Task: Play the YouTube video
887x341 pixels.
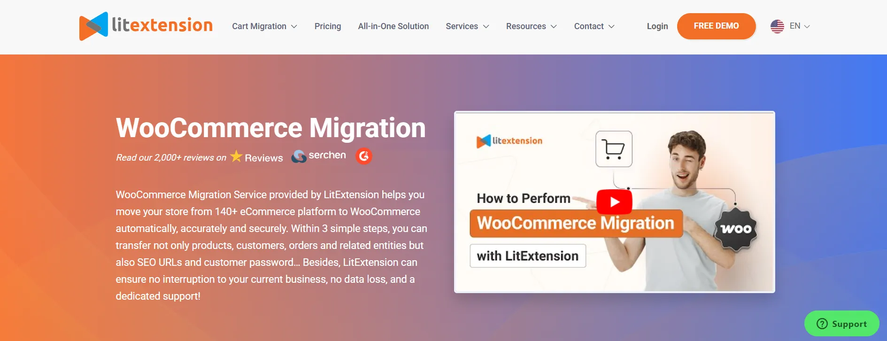Action: (614, 201)
